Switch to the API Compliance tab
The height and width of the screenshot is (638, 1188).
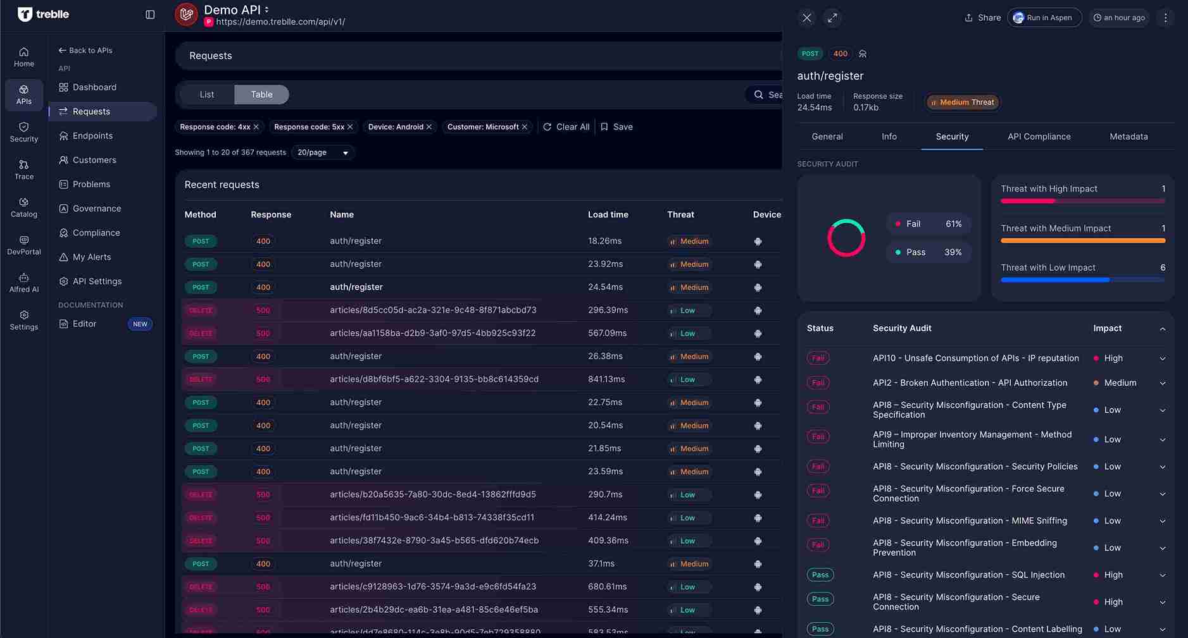pos(1039,137)
